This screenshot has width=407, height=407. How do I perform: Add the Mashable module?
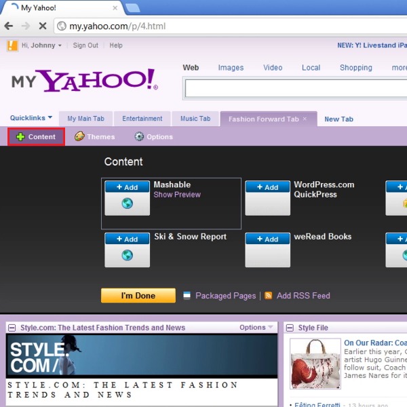pyautogui.click(x=128, y=187)
